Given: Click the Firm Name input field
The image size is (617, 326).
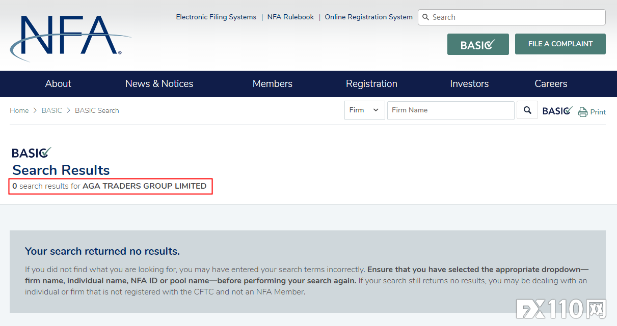Looking at the screenshot, I should tap(450, 110).
